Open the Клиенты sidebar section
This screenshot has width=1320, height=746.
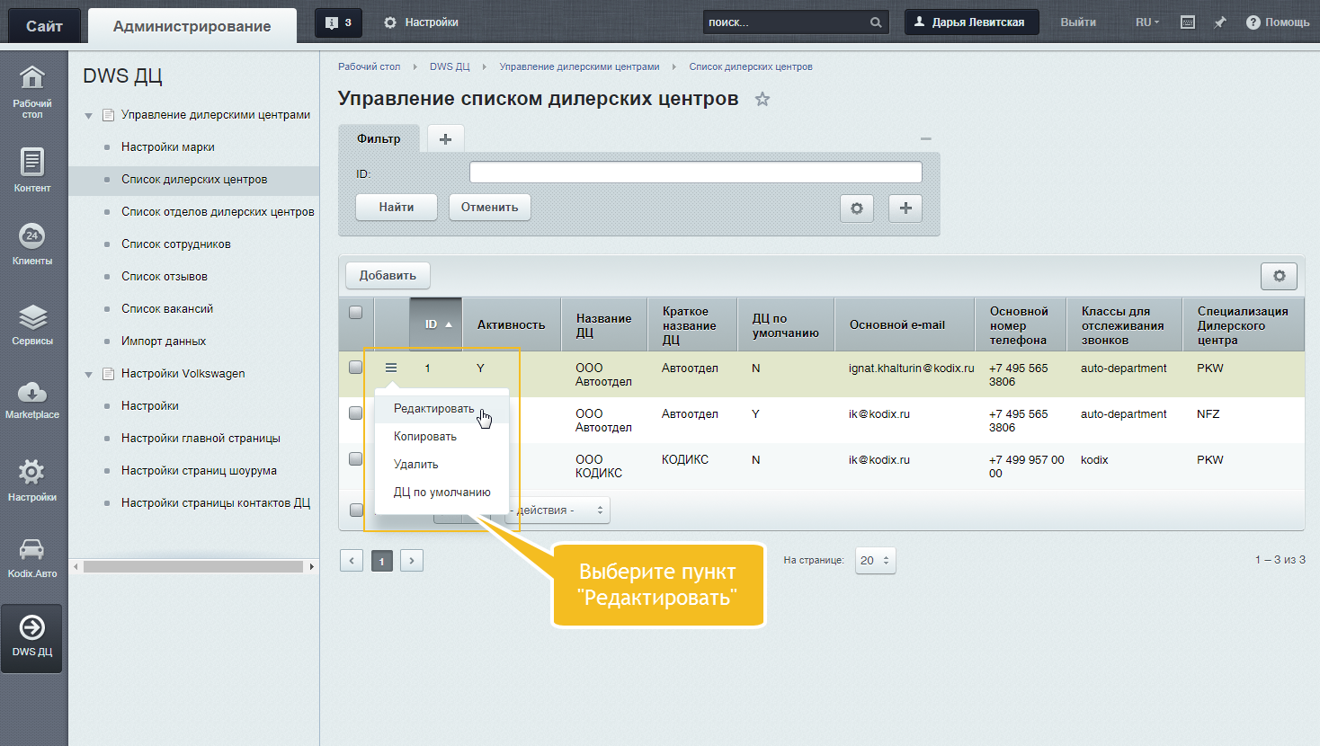(x=32, y=244)
